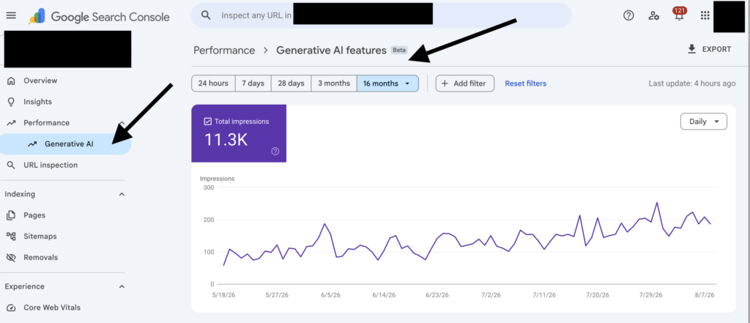Open the Help question mark icon
750x323 pixels.
628,15
